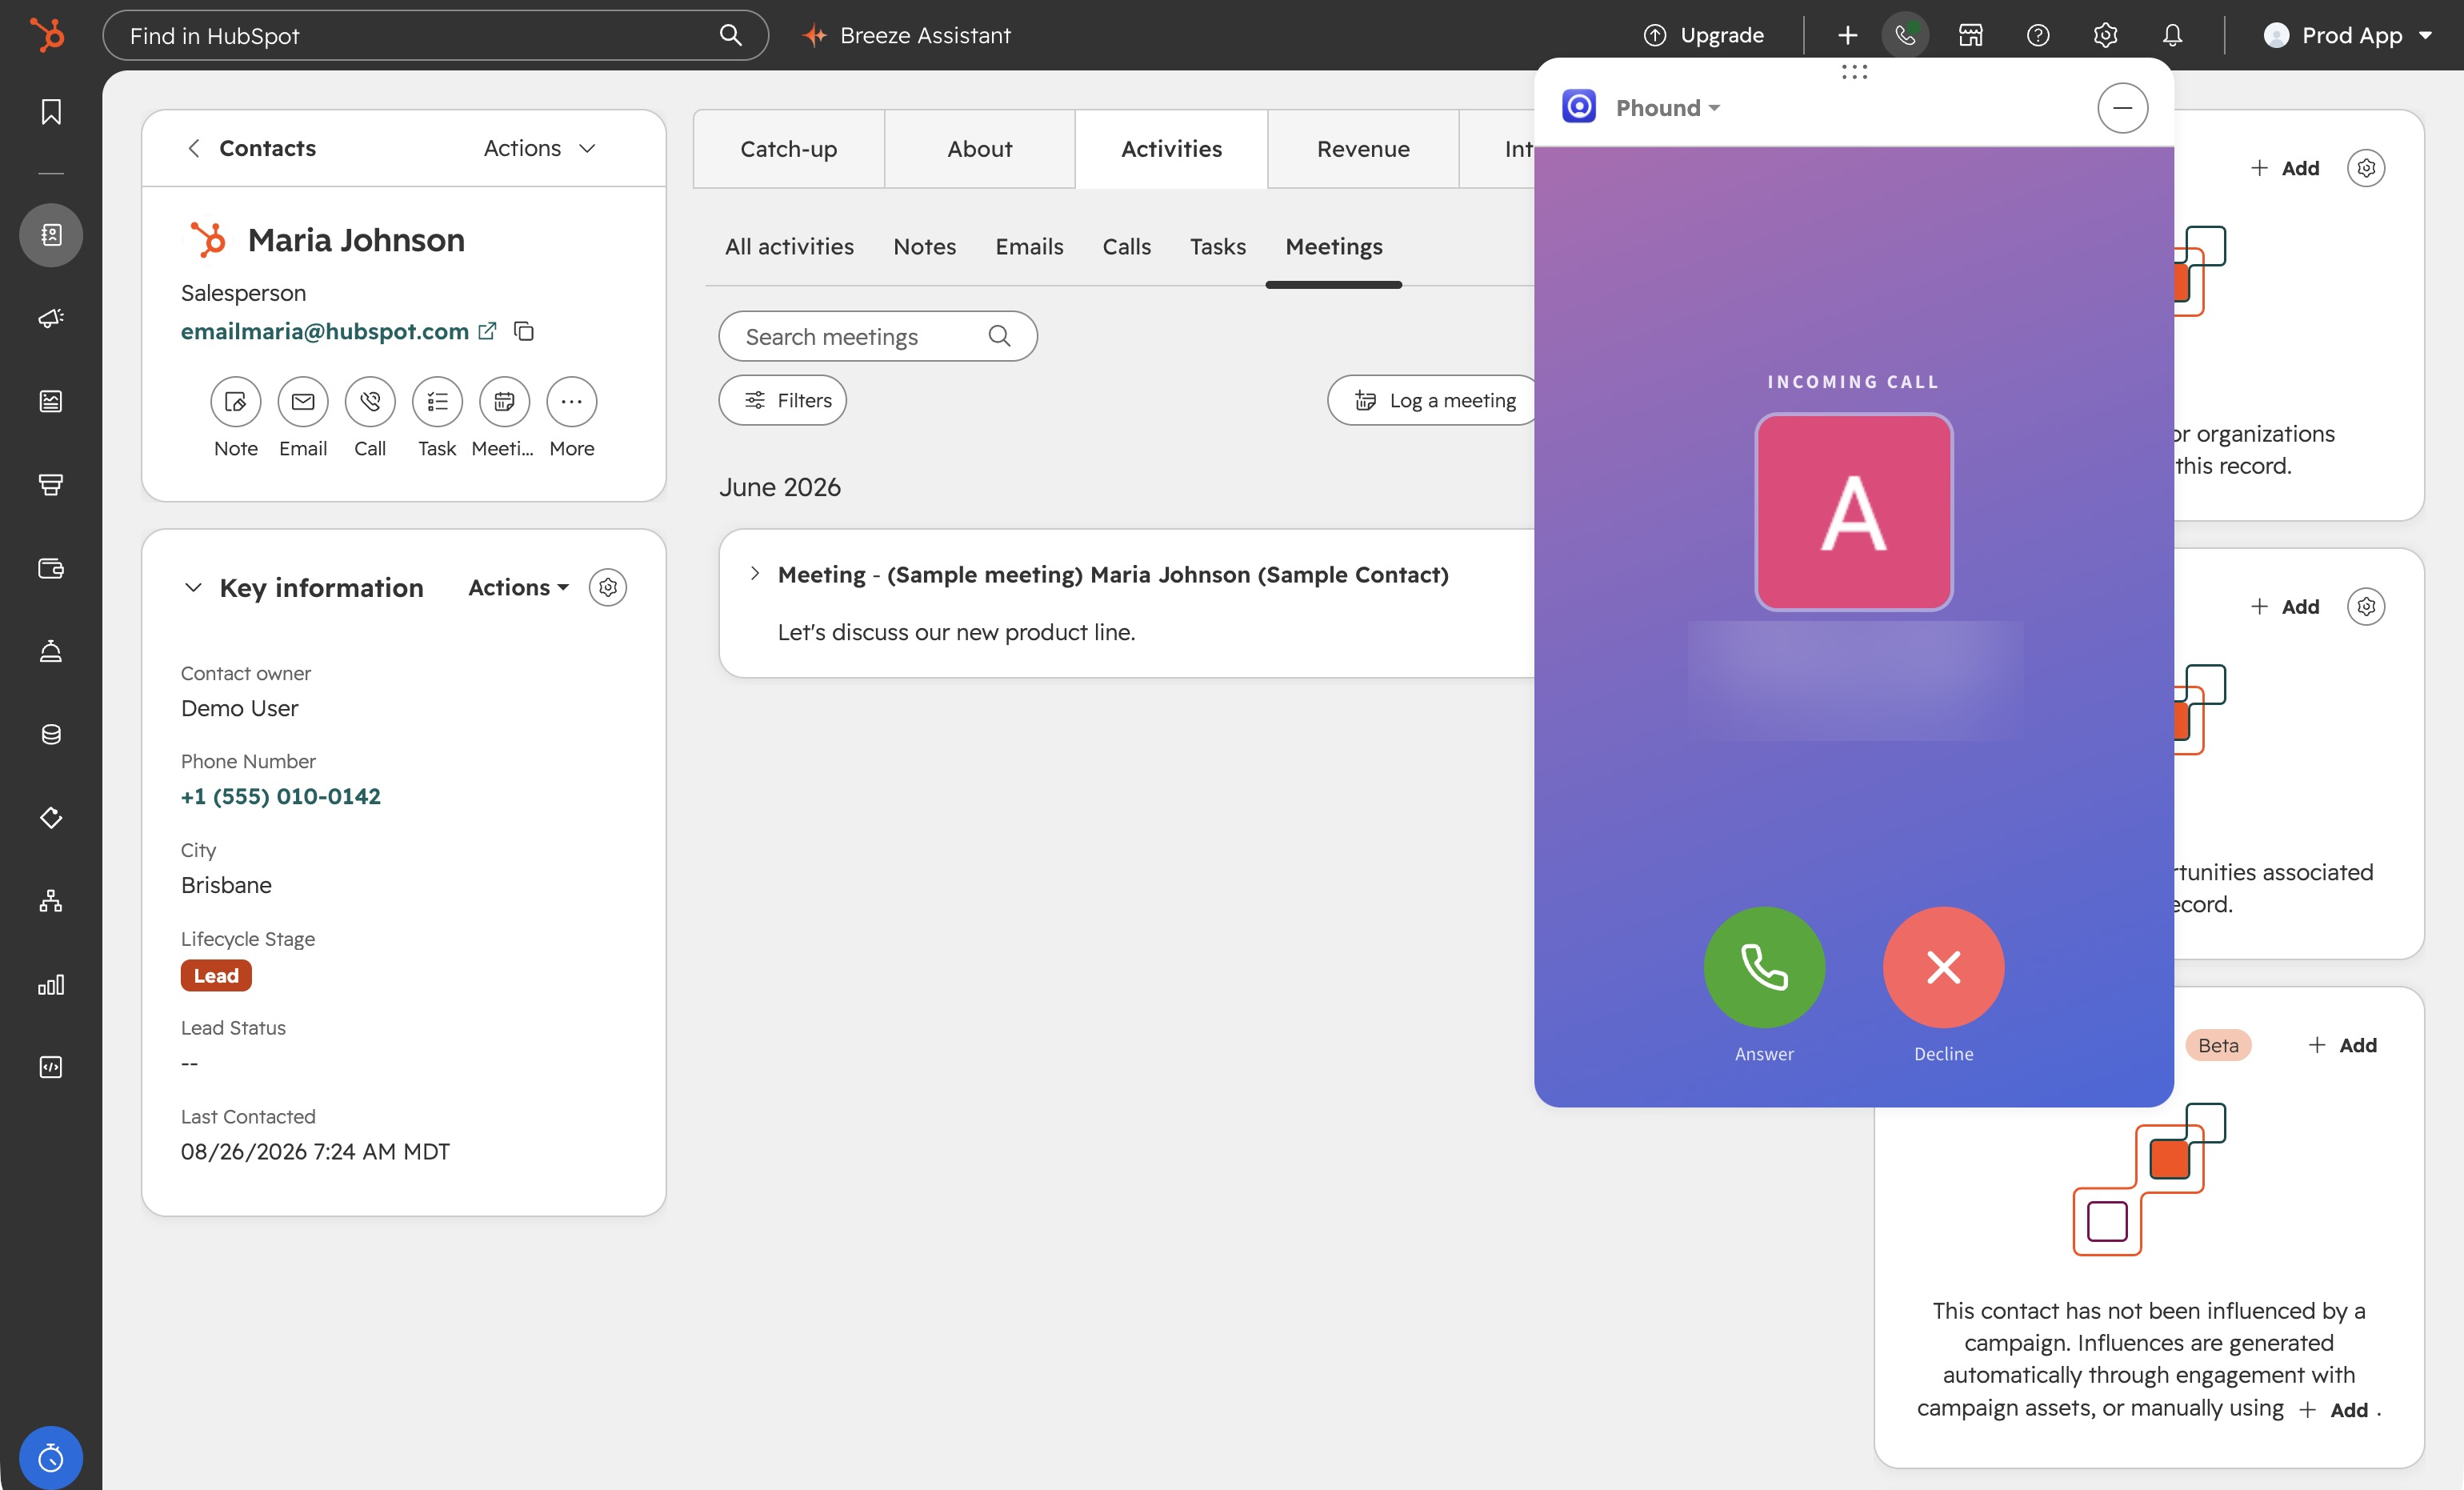Open the Phound provider dropdown
Image resolution: width=2464 pixels, height=1490 pixels.
(x=1667, y=108)
